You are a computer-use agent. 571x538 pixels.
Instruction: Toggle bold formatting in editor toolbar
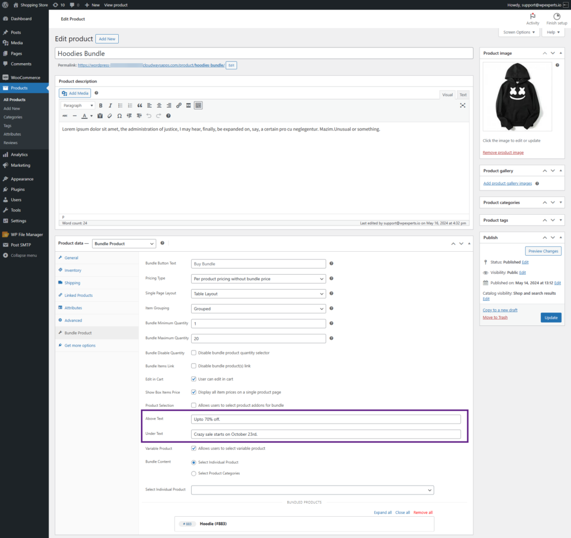[x=100, y=105]
